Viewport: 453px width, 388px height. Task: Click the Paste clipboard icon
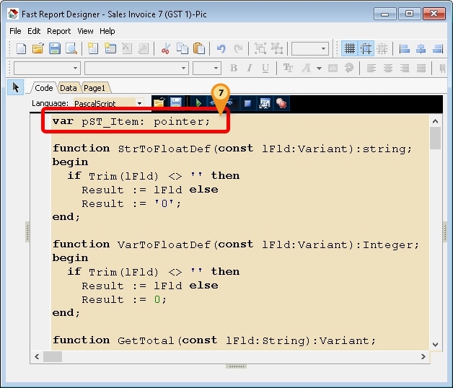198,49
